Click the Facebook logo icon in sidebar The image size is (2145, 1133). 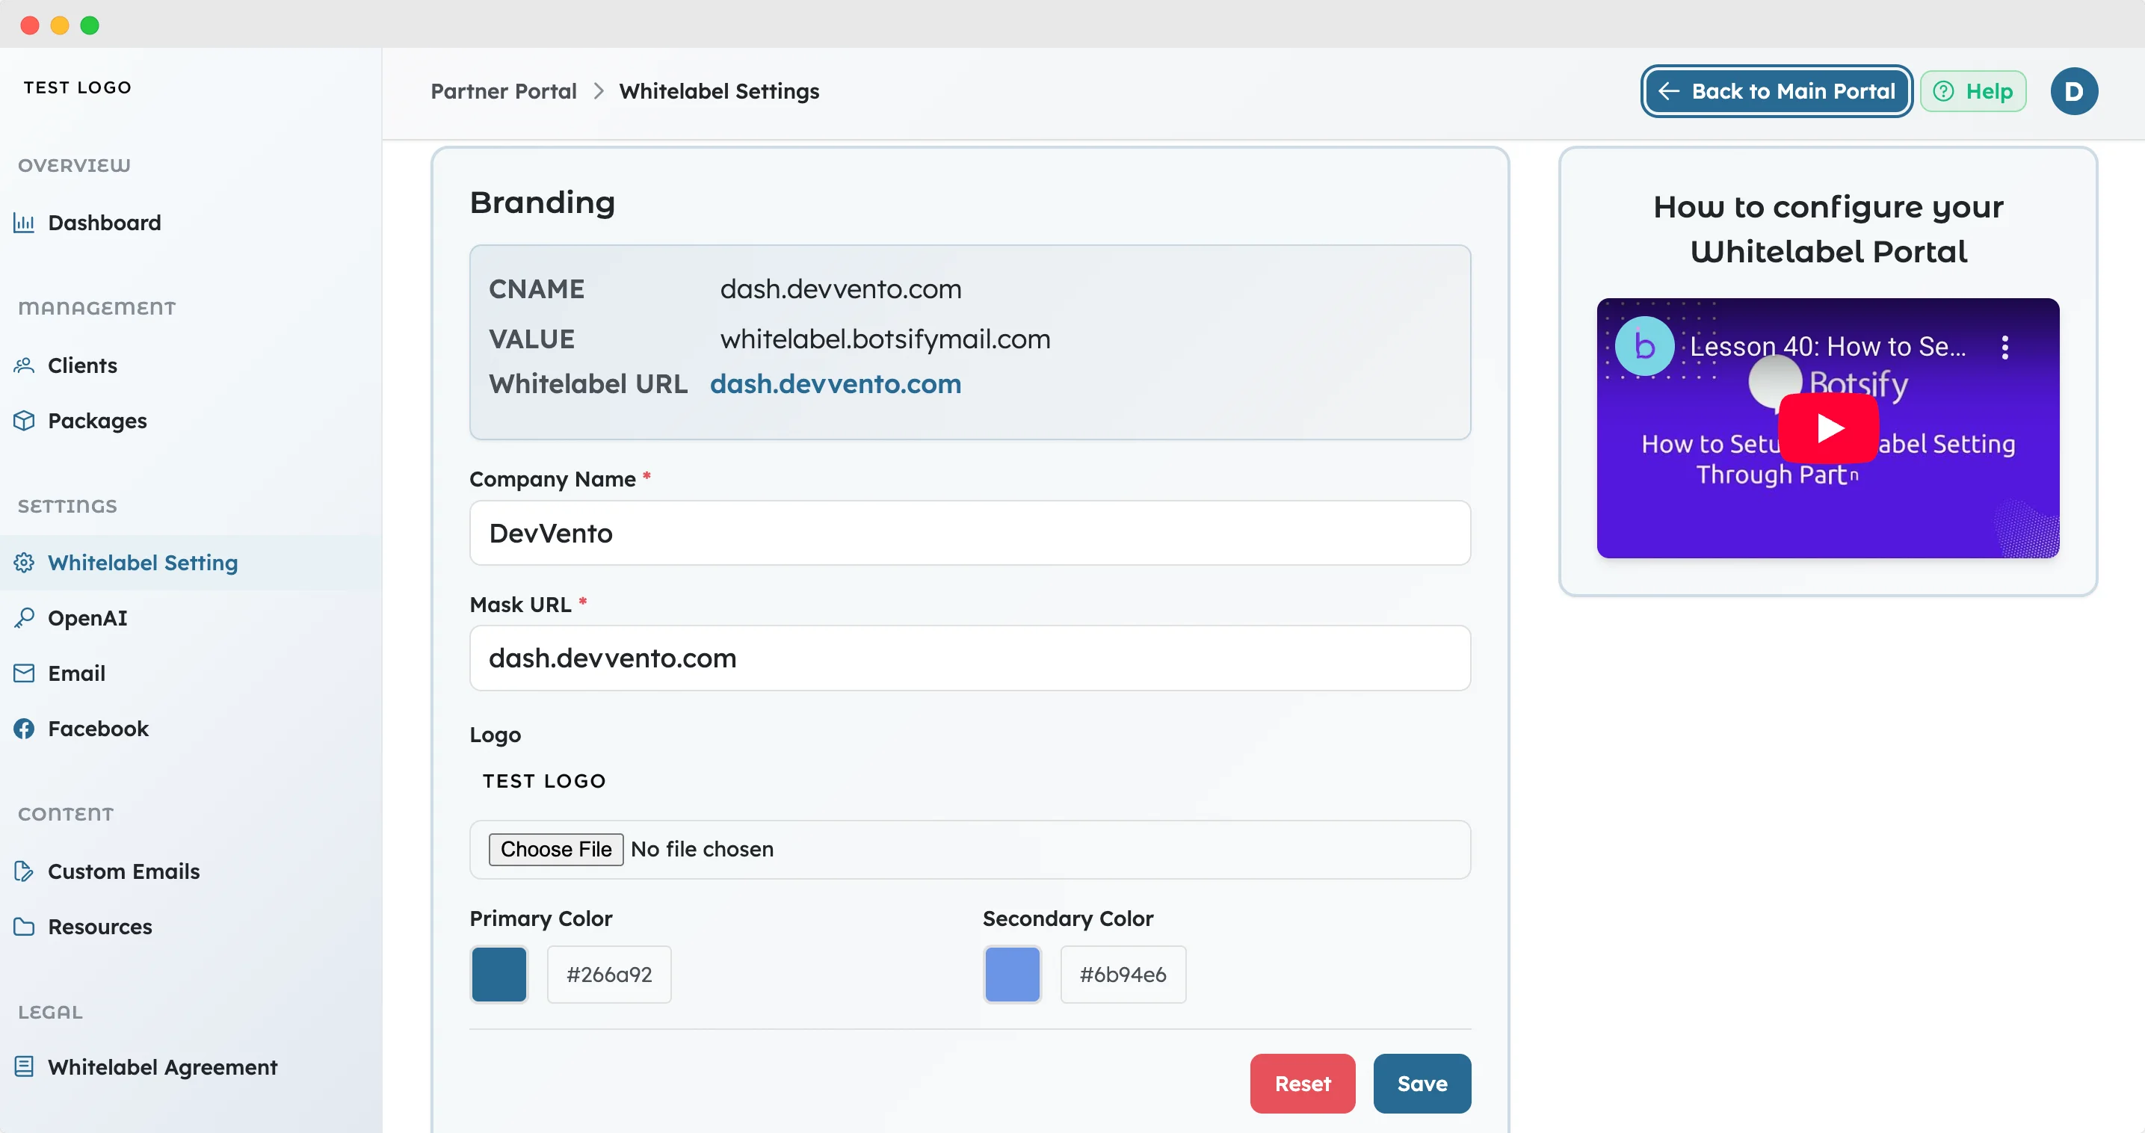pos(24,729)
